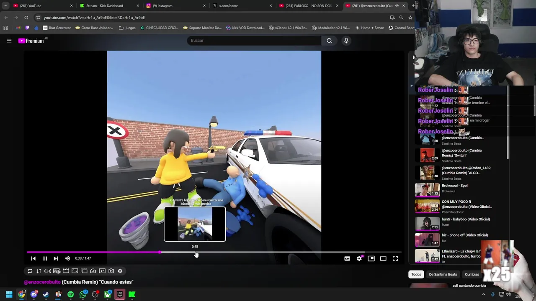Open the tab search dropdown arrow
Screen dimensions: 536x301
pyautogui.click(x=5, y=6)
